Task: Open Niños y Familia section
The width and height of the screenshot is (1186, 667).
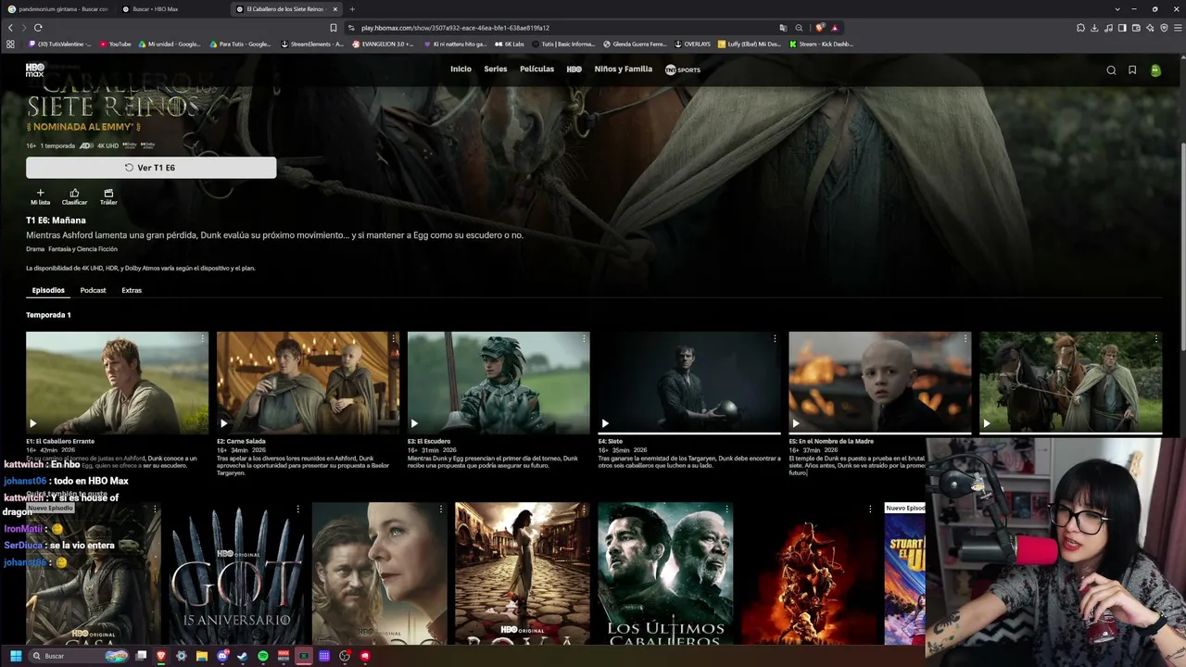Action: coord(624,69)
